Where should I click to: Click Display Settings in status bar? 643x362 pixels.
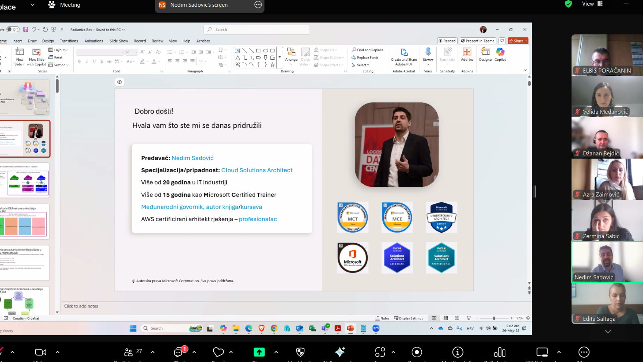[408, 318]
